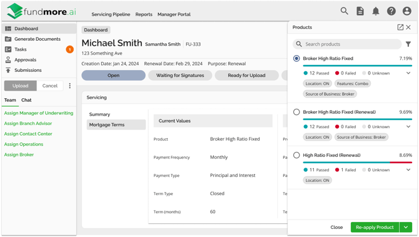Viewport: 419px width, 237px height.
Task: Click the Close button in Products panel
Action: click(x=336, y=228)
